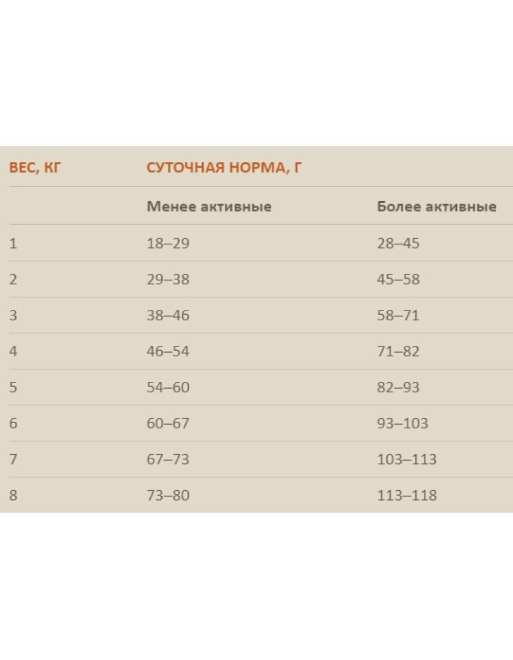The height and width of the screenshot is (660, 513).
Task: Click the 103–113 cell
Action: click(407, 459)
